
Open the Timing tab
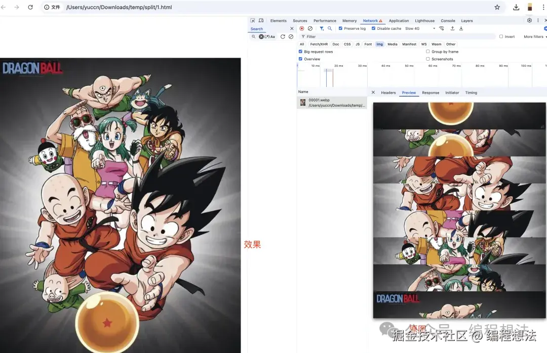coord(471,93)
